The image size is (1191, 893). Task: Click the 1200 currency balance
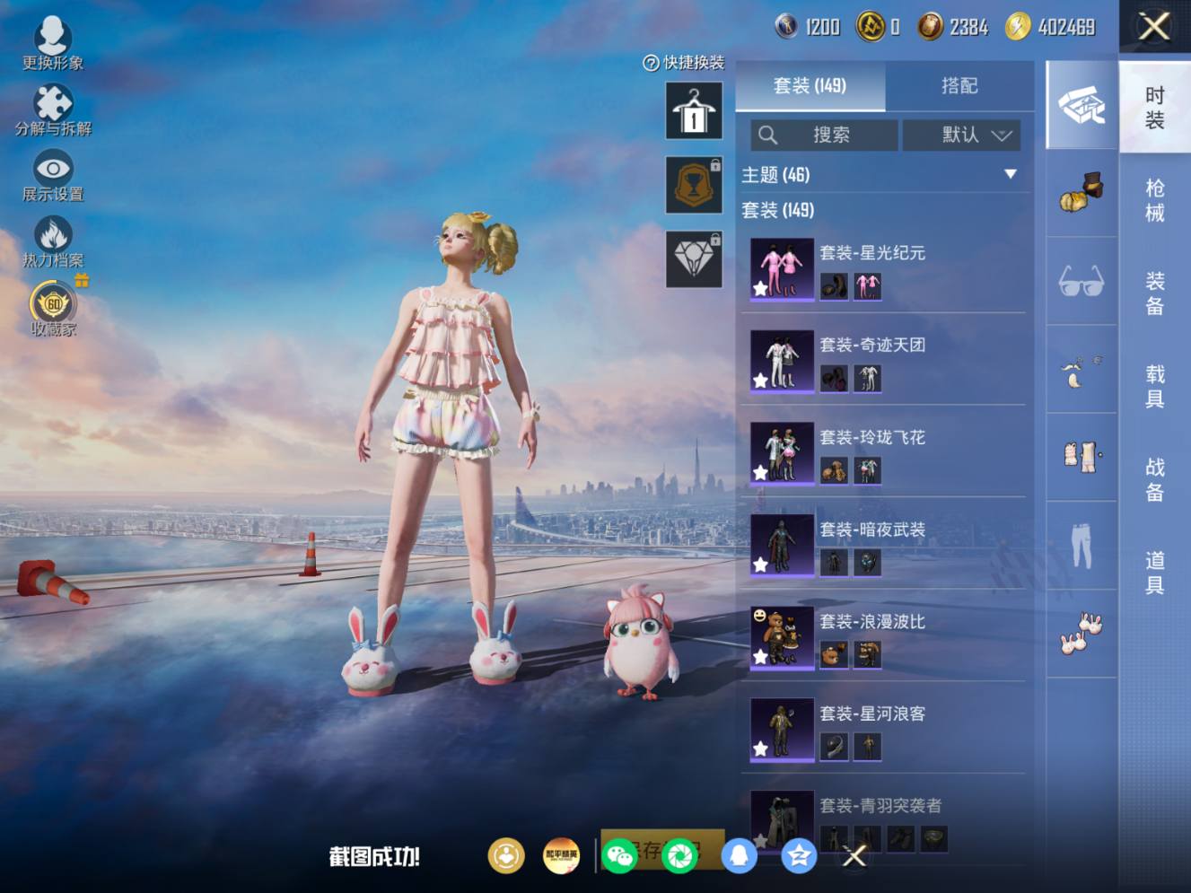[808, 27]
